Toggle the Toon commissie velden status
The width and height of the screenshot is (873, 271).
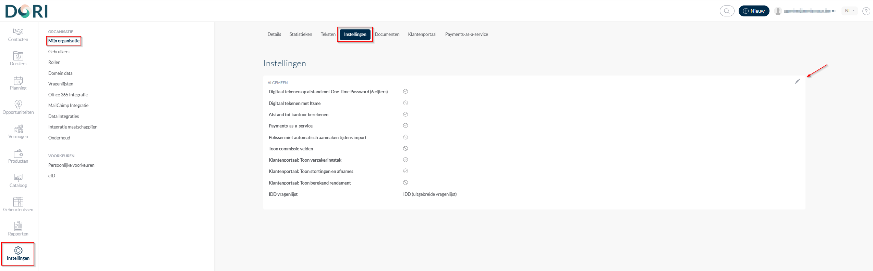[x=405, y=148]
